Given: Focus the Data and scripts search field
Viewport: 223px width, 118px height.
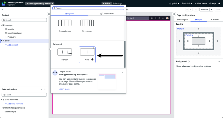Looking at the screenshot, I should click(x=24, y=95).
